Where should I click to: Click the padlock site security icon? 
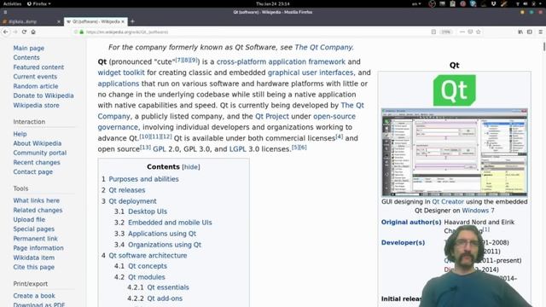(x=82, y=32)
